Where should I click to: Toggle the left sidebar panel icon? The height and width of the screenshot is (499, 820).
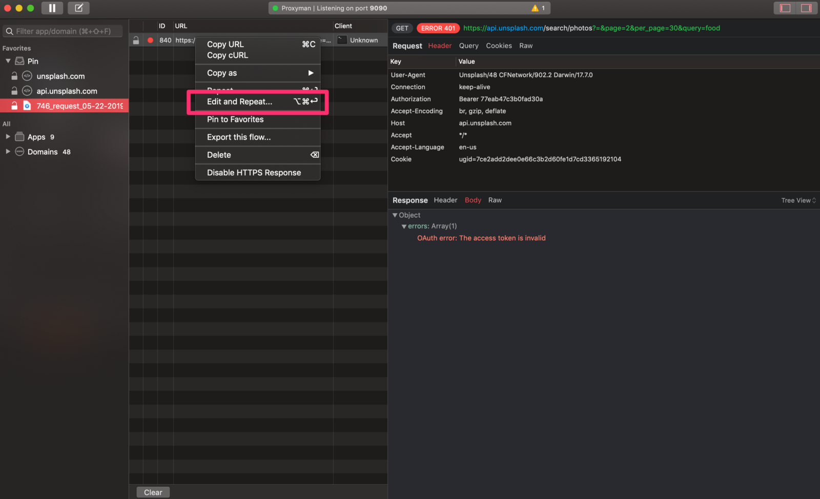[x=785, y=8]
